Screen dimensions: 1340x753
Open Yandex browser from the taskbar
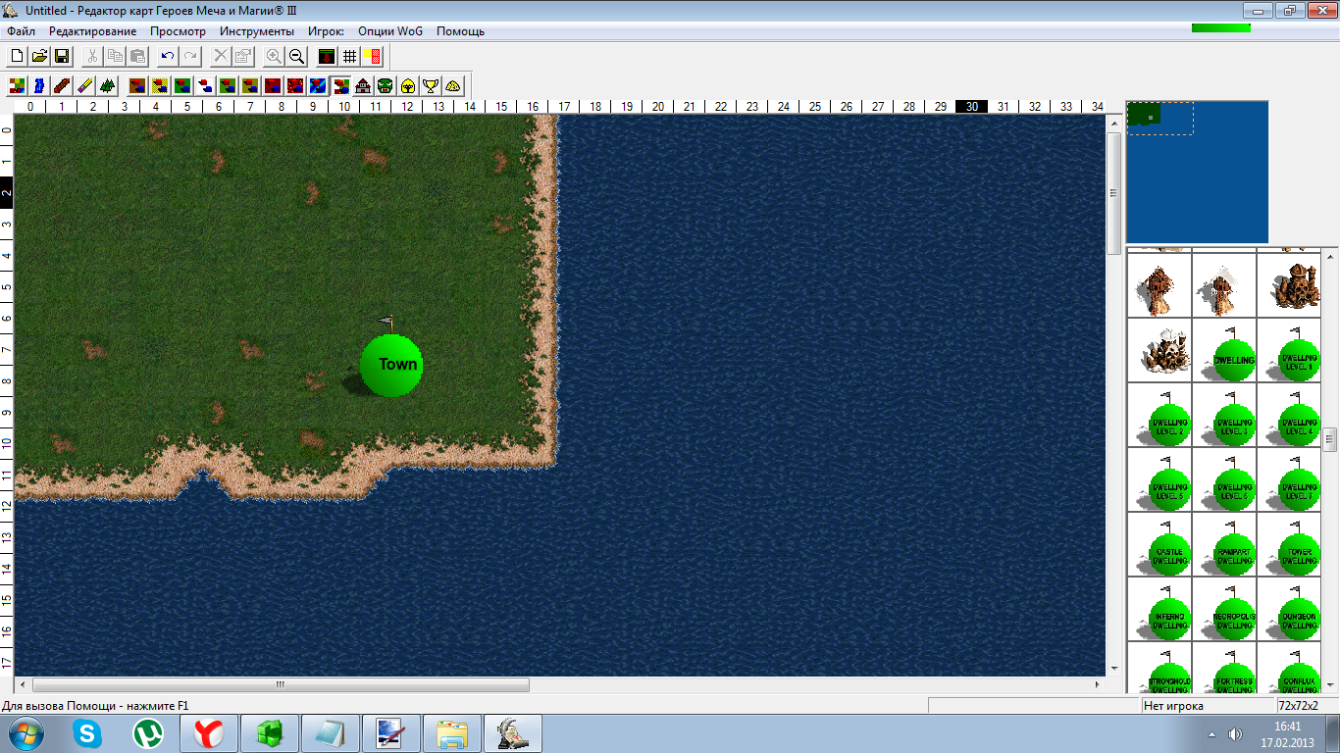click(x=209, y=733)
